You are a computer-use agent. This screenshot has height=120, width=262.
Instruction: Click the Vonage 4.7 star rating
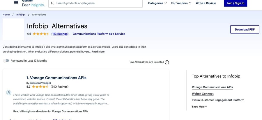40,87
